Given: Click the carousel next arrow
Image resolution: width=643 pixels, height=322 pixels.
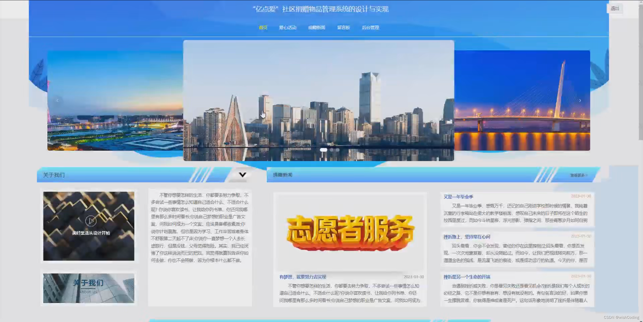Looking at the screenshot, I should tap(580, 100).
